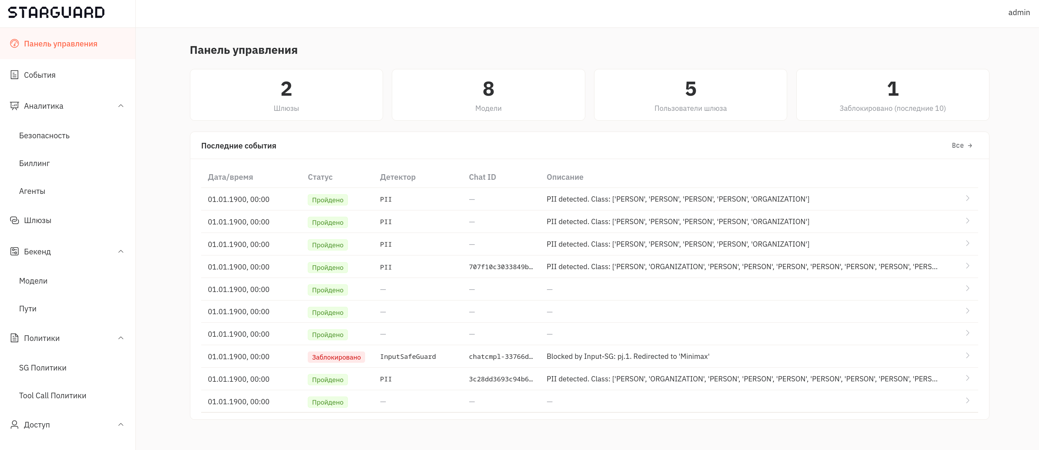Screen dimensions: 1039x450
Task: Open the Шлюзы stat card showing 2
Action: [x=286, y=95]
